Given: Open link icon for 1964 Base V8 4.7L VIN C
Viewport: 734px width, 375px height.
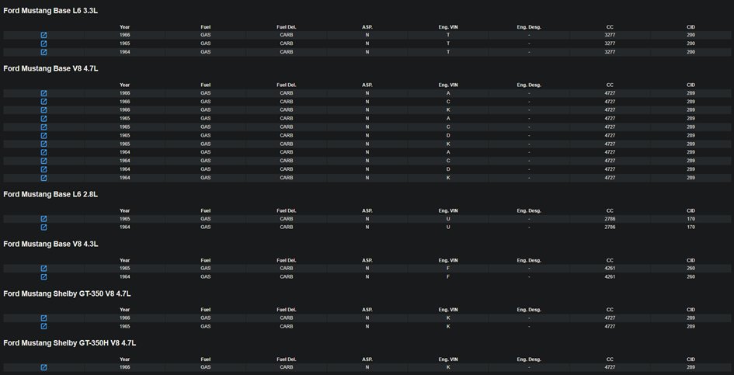Looking at the screenshot, I should coord(43,161).
